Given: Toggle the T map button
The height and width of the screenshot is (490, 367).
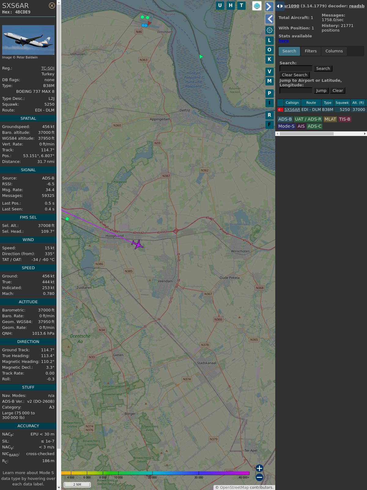Looking at the screenshot, I should tap(242, 6).
